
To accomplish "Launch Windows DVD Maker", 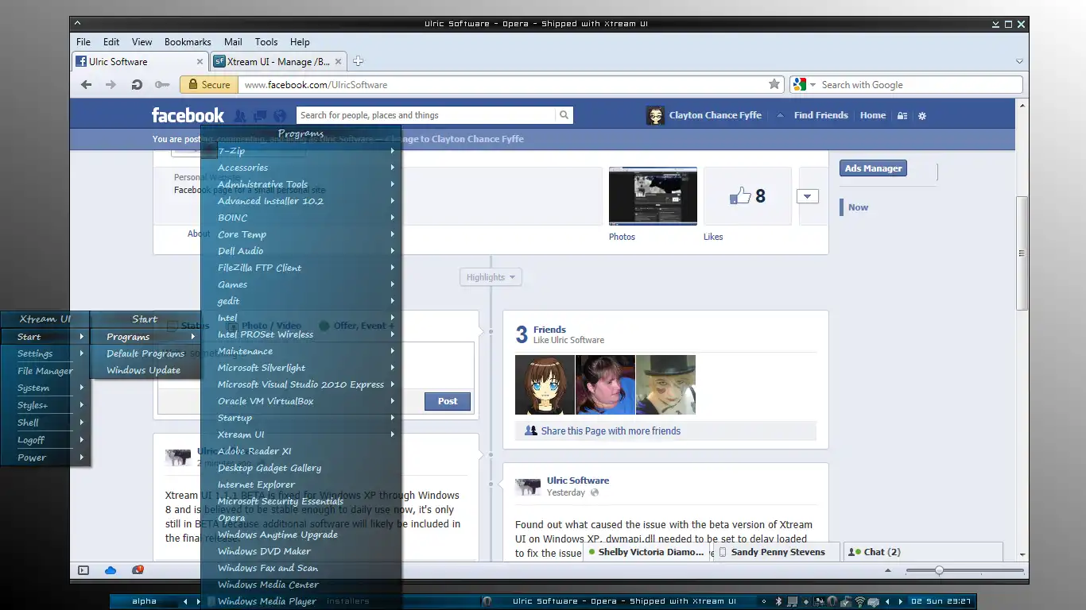I will 301,551.
